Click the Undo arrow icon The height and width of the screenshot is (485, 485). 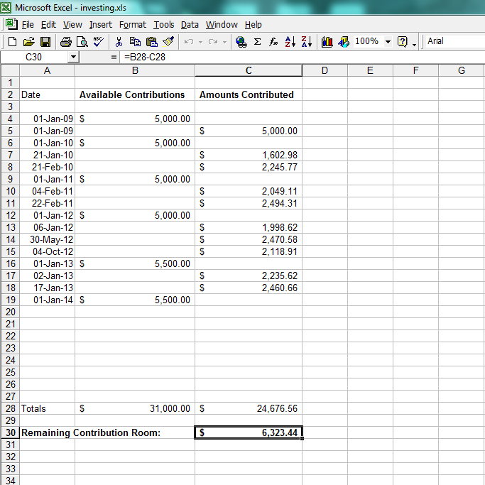pyautogui.click(x=189, y=41)
